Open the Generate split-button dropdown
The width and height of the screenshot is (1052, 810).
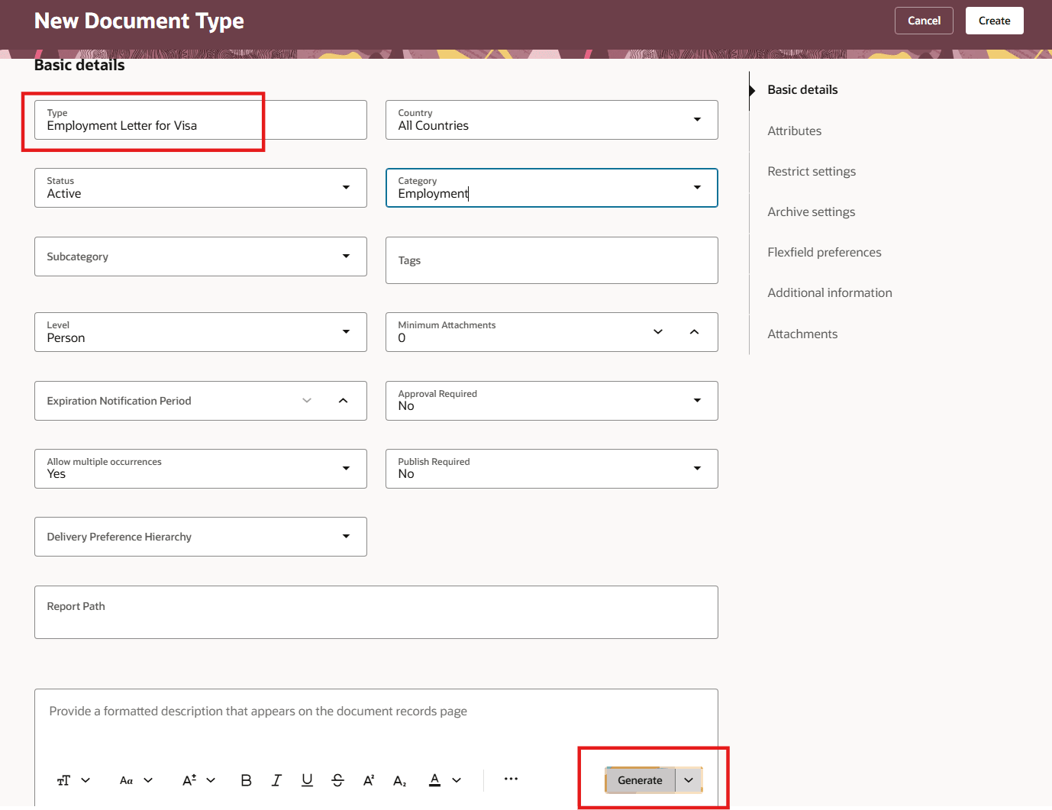689,780
